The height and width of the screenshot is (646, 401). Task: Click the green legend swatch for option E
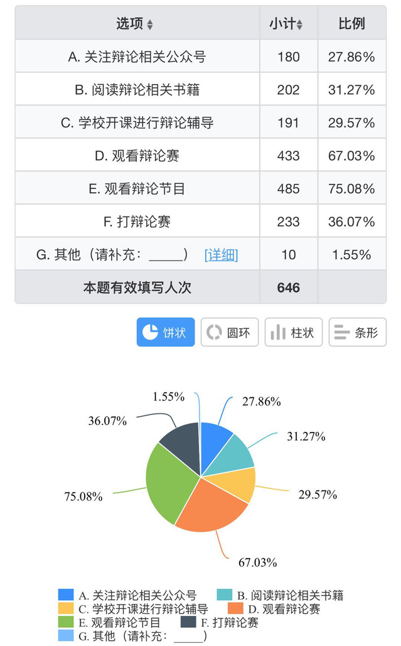(x=67, y=622)
